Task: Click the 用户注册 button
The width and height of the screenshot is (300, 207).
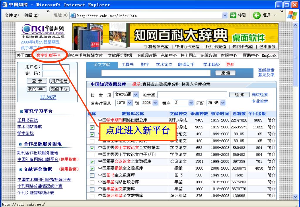Action: click(x=59, y=81)
